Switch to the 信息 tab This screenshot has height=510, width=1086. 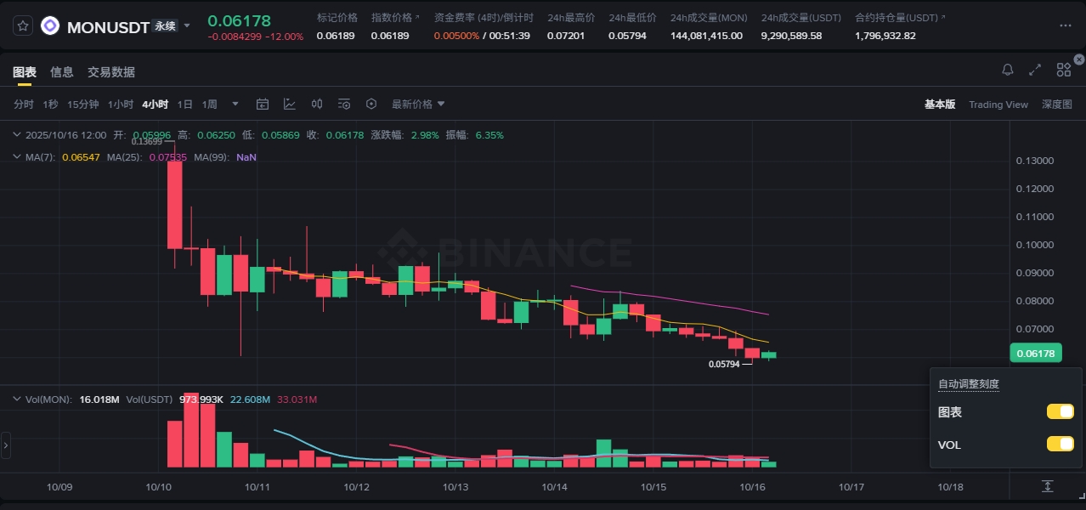point(62,72)
